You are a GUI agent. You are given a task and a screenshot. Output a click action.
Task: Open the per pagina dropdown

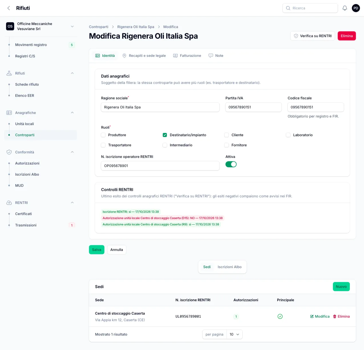[x=235, y=334]
